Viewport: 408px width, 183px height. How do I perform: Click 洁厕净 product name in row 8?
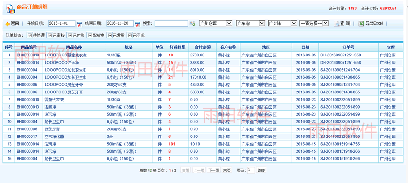coord(50,107)
